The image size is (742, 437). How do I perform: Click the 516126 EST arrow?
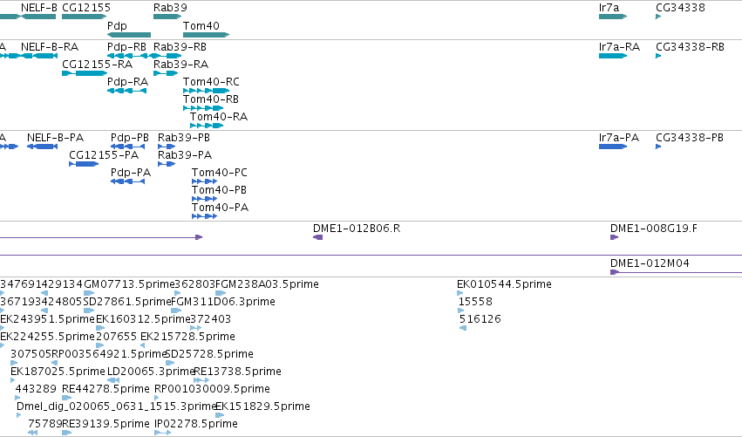point(463,328)
